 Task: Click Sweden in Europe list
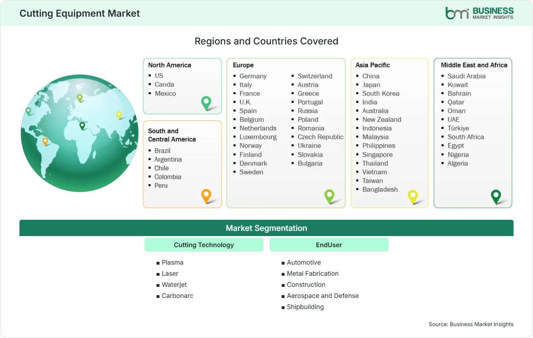coord(251,172)
